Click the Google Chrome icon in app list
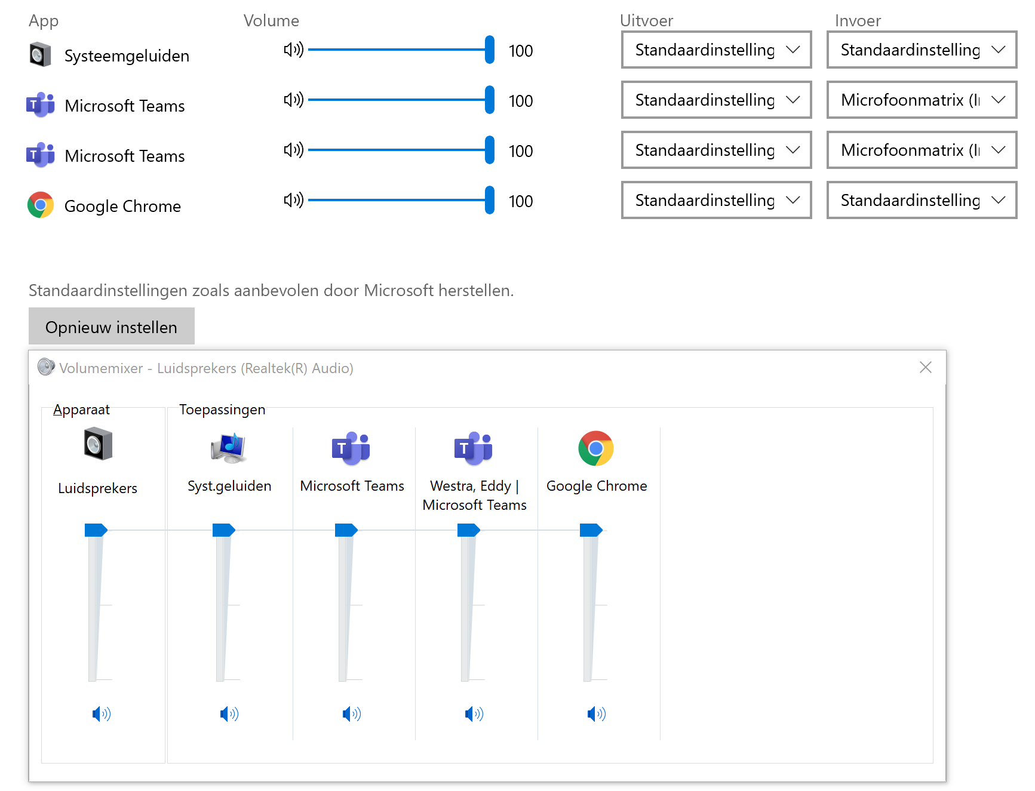Screen dimensions: 1035x791 (x=41, y=205)
